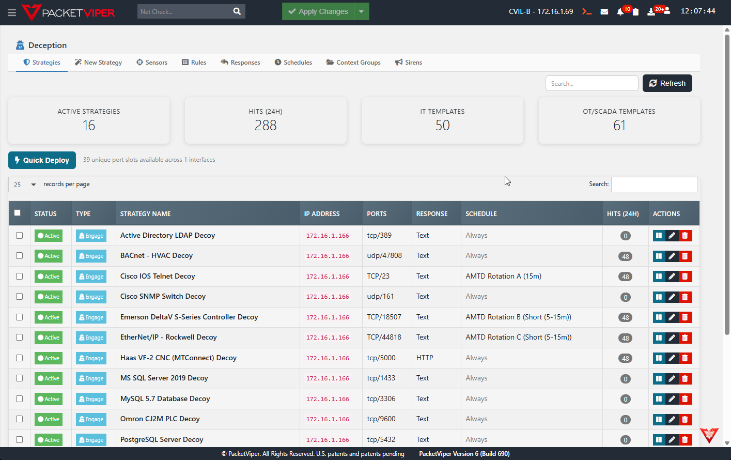Pause the Active Directory LDAP Decoy strategy

(x=659, y=236)
